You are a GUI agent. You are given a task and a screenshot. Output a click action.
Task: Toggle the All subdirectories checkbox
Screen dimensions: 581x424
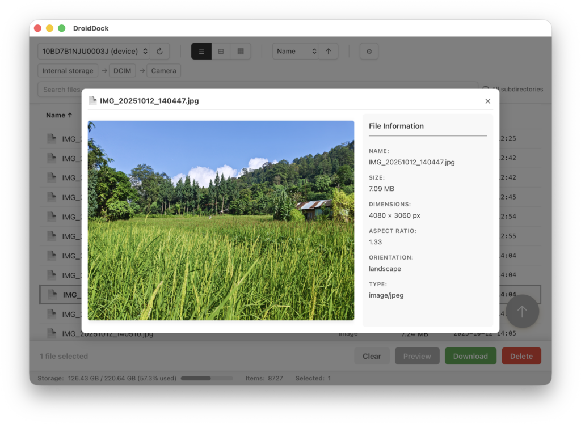click(486, 89)
